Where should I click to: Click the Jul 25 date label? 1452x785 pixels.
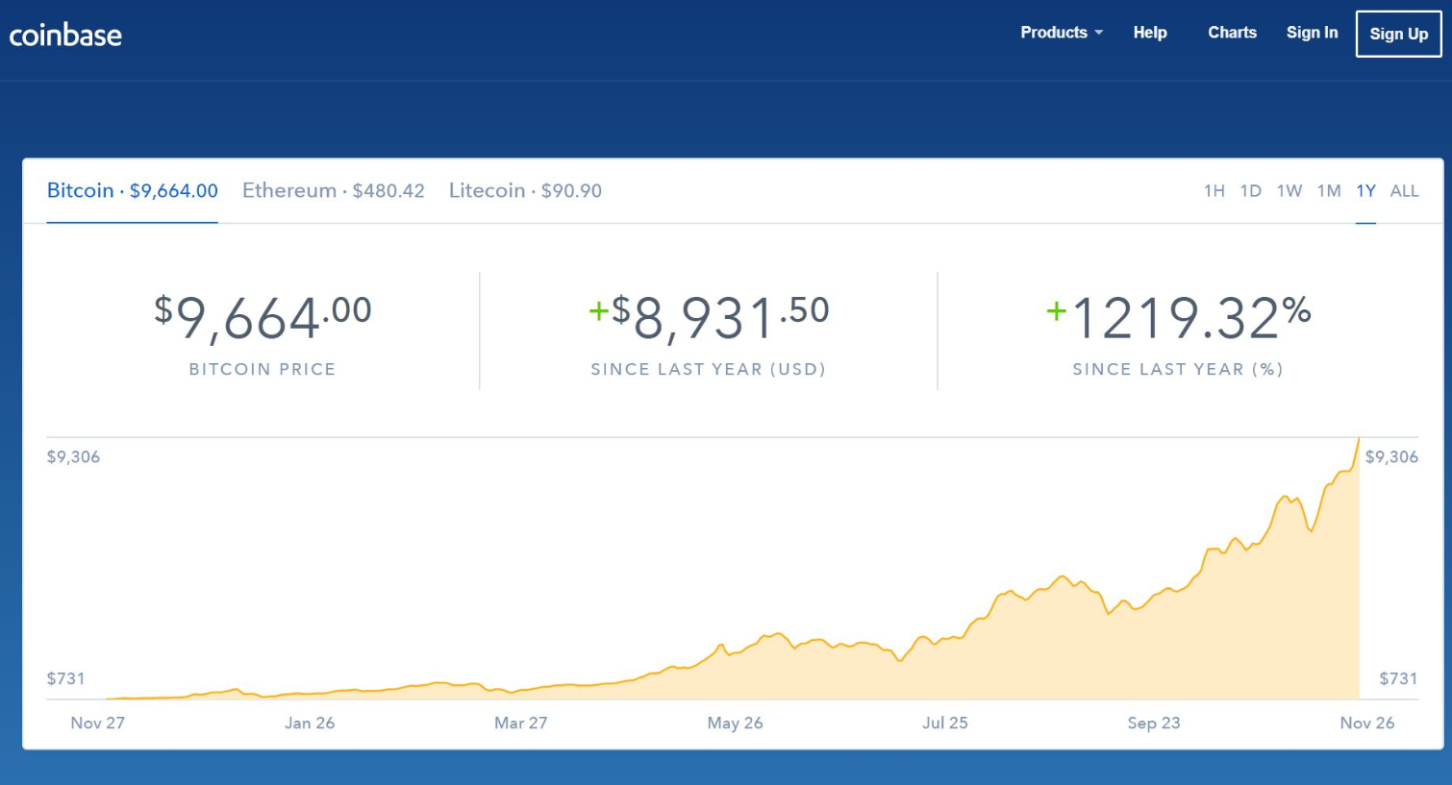pyautogui.click(x=945, y=723)
